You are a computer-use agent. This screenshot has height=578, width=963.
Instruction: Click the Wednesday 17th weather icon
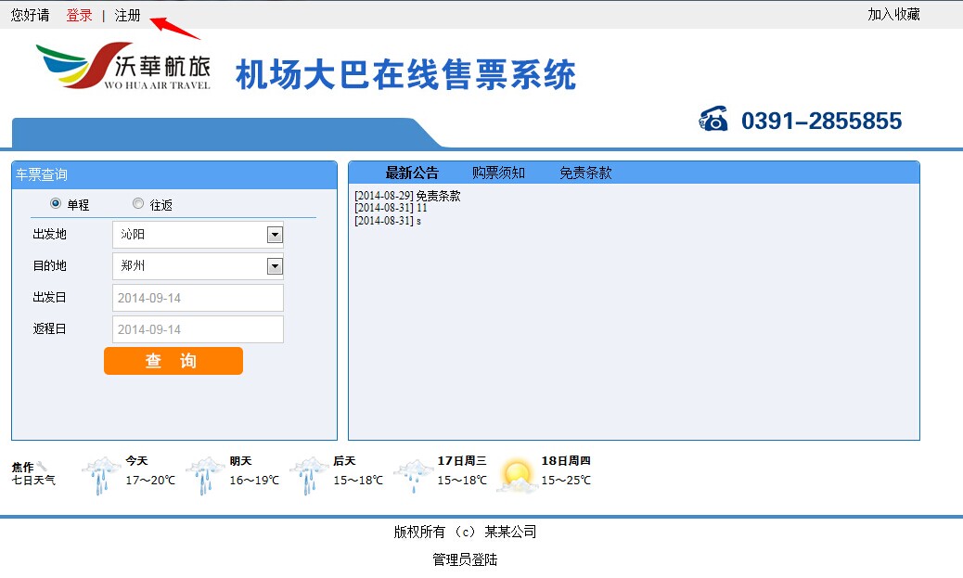(x=412, y=475)
